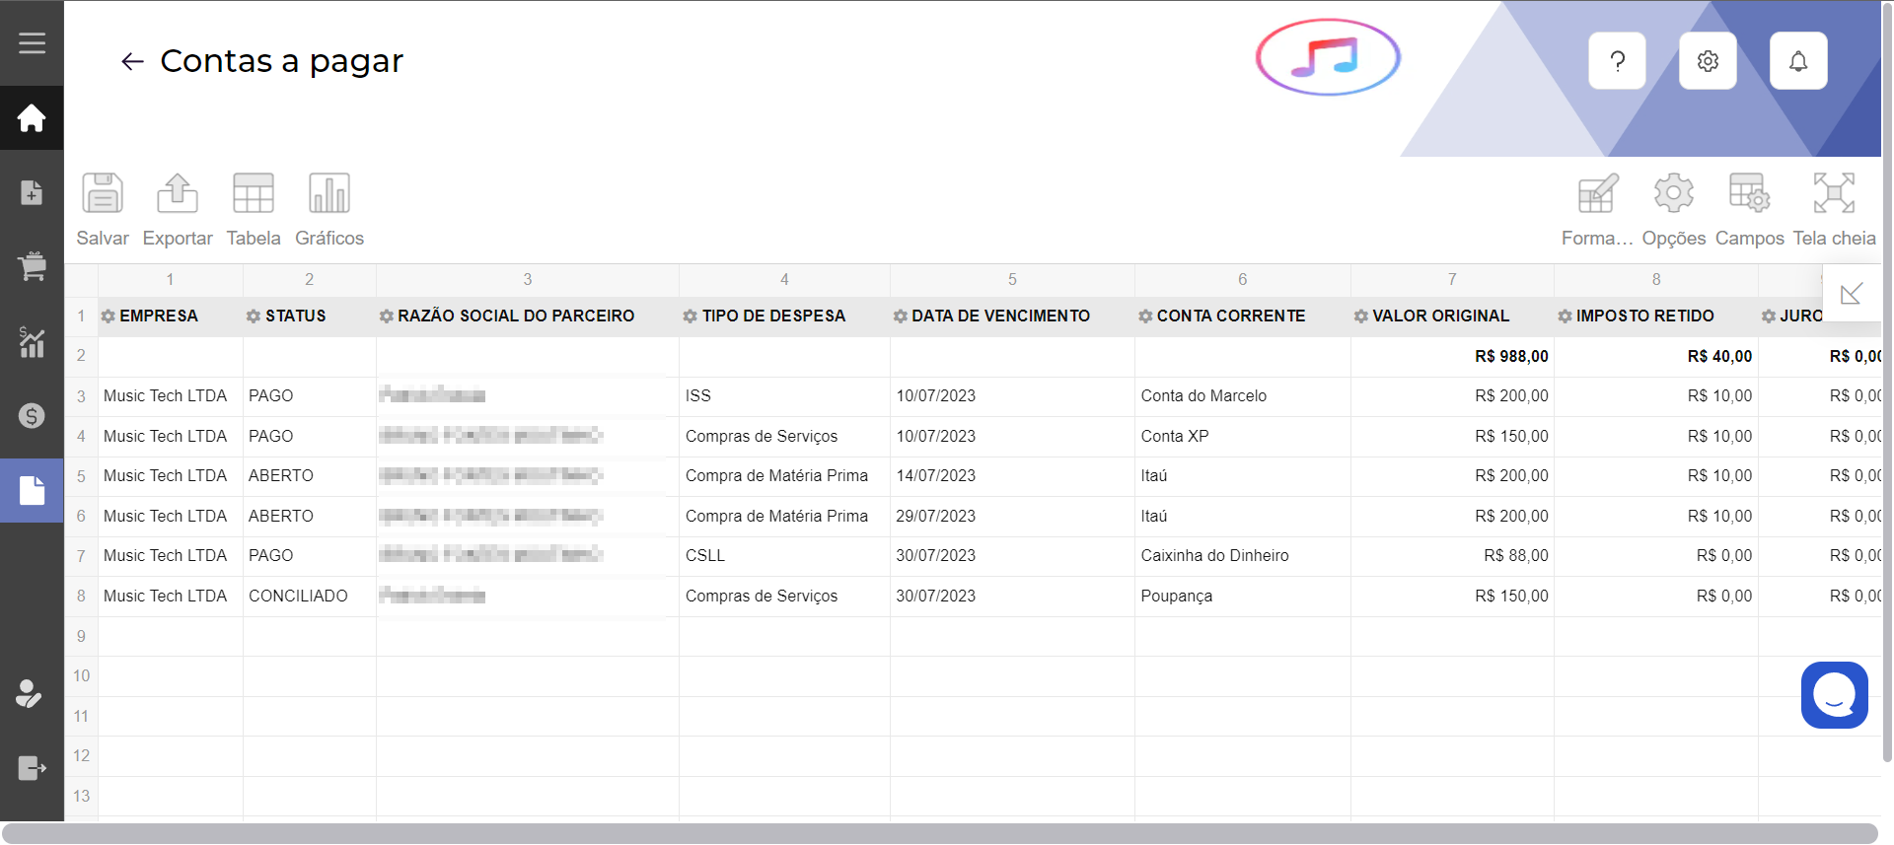The image size is (1894, 845).
Task: Open notifications bell
Action: [1798, 61]
